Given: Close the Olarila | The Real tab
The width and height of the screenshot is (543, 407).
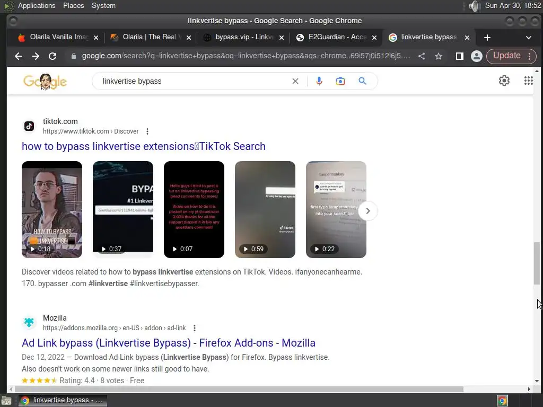Looking at the screenshot, I should point(189,38).
